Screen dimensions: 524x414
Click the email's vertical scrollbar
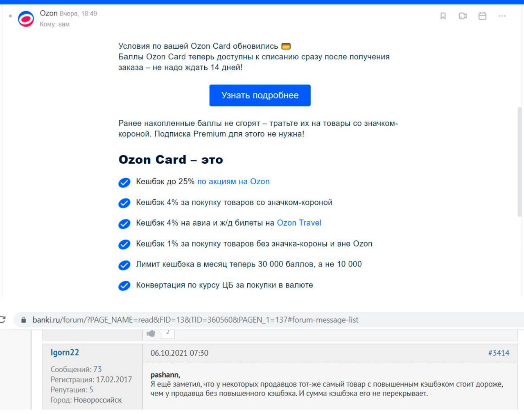[x=520, y=162]
